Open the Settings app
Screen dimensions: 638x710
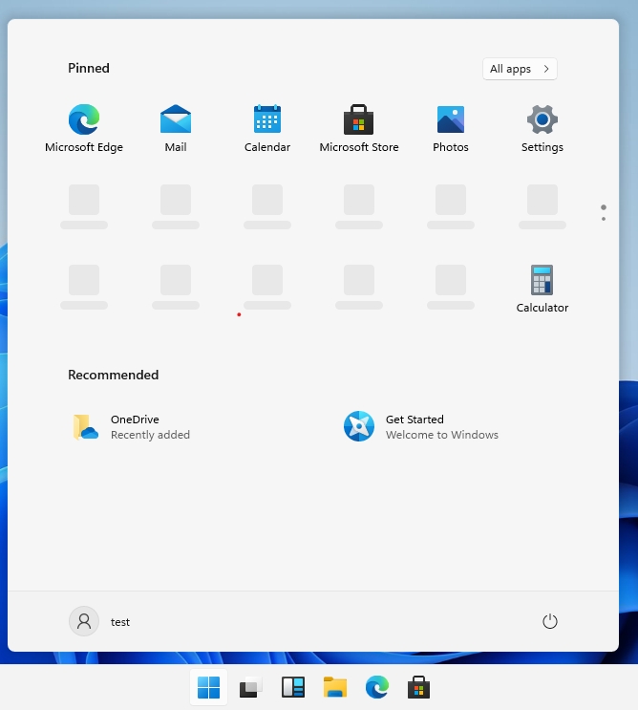(x=542, y=128)
